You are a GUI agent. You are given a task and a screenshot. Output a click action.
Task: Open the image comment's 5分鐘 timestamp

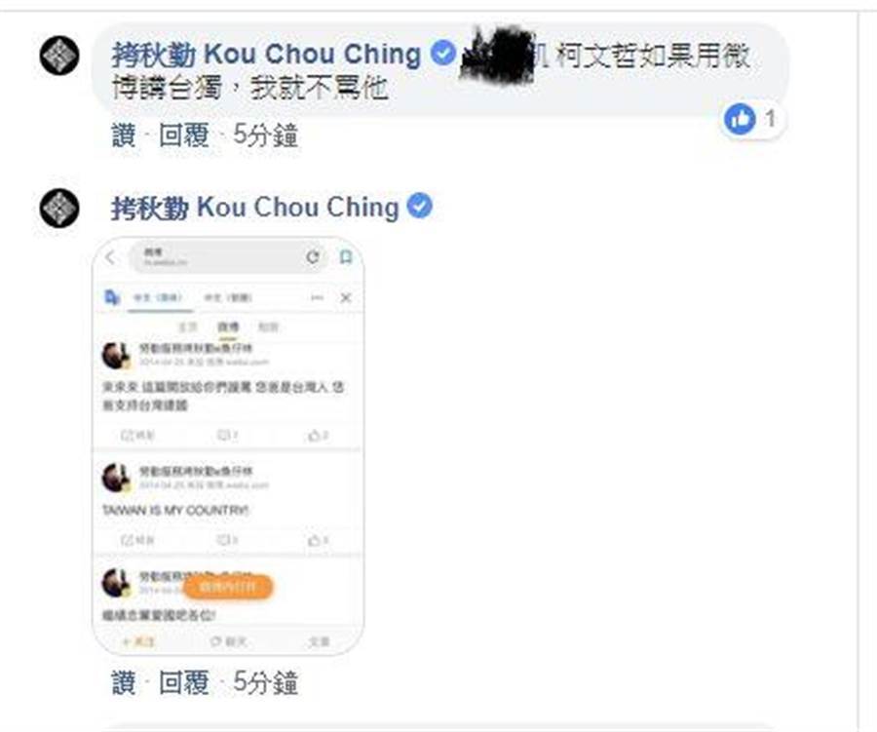click(265, 682)
